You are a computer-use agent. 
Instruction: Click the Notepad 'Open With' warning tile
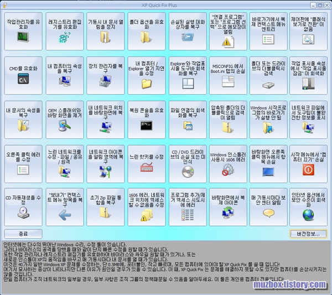pos(228,31)
